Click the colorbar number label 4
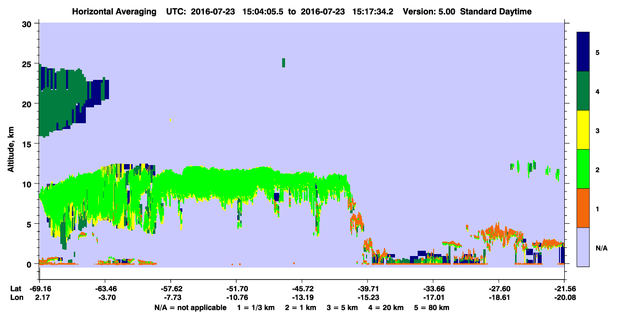The image size is (627, 321). (598, 91)
